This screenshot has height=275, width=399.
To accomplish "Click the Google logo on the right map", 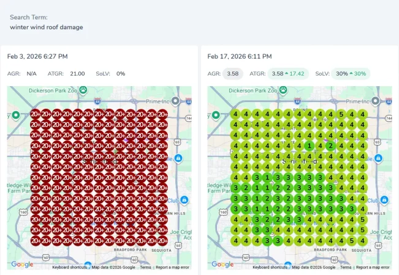I will tap(222, 265).
